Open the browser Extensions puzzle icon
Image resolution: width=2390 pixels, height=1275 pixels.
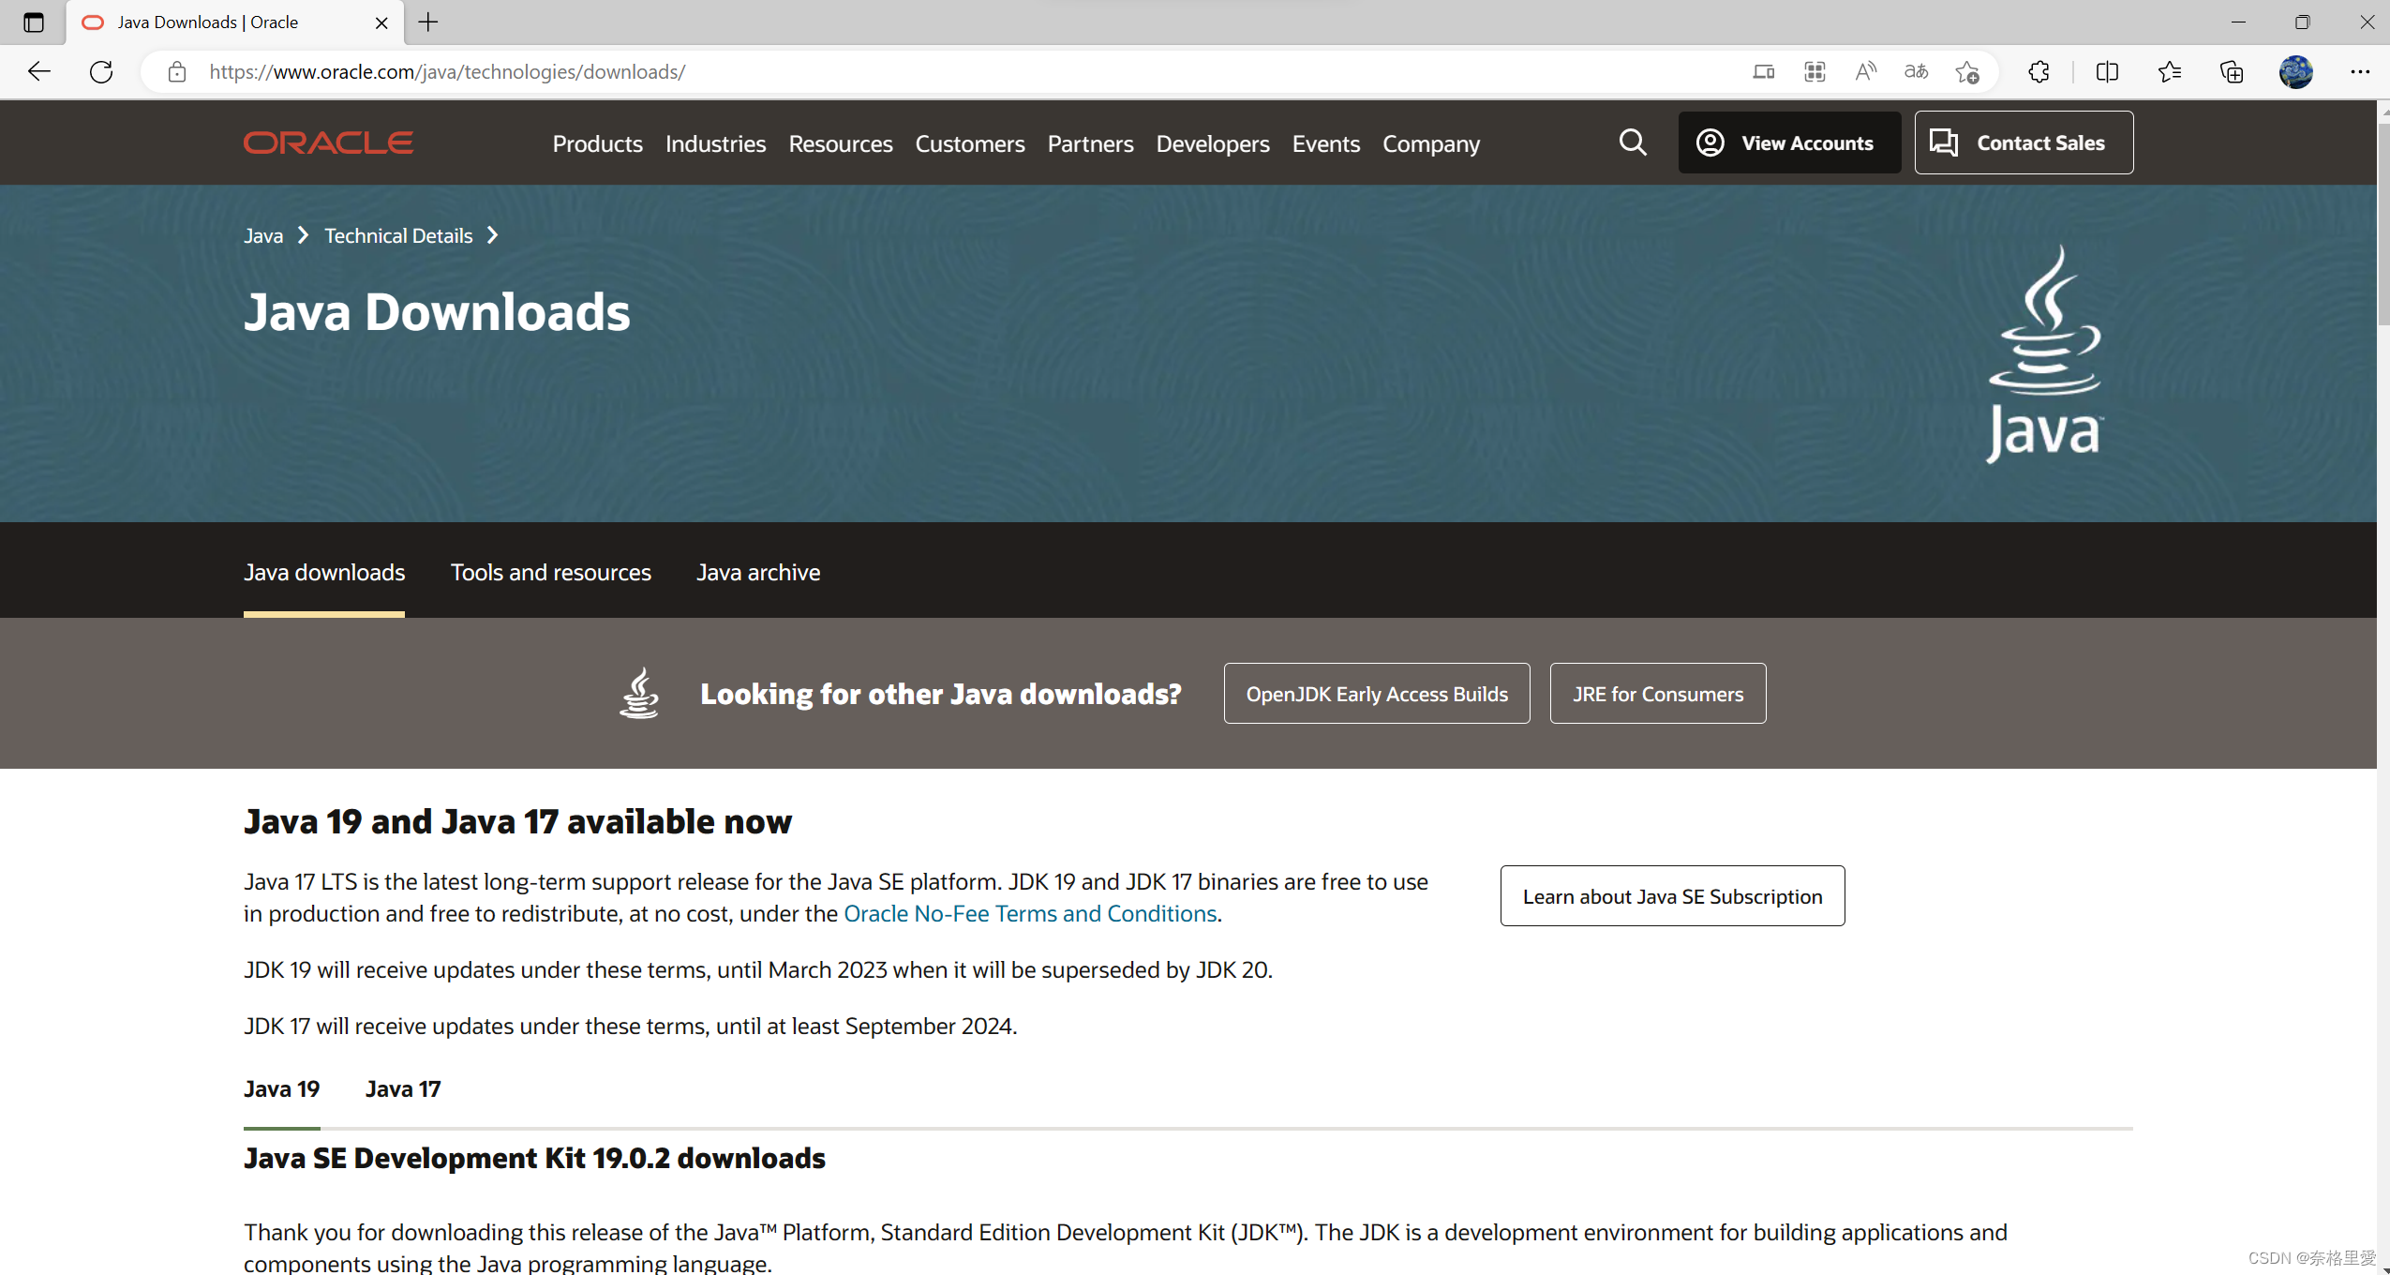(x=2039, y=72)
